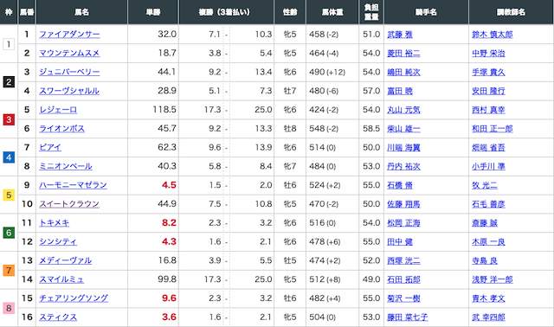
Task: Click the horse weight 548 (-2)
Action: [x=324, y=129]
